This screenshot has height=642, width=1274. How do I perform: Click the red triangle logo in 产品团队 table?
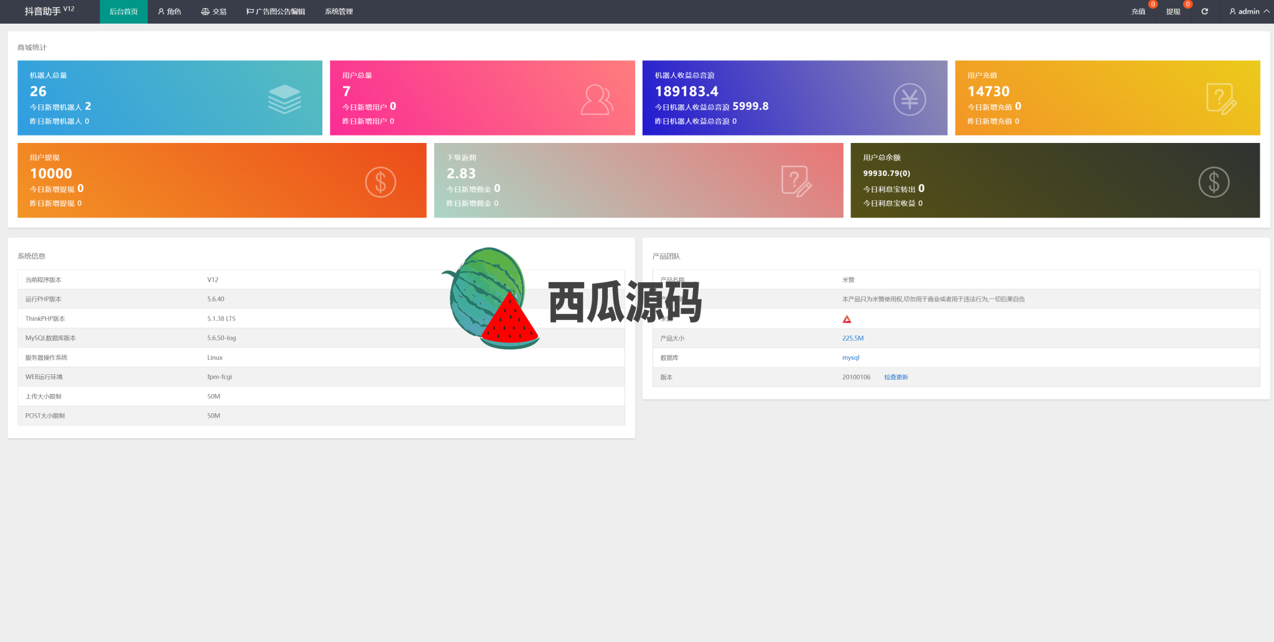coord(847,319)
